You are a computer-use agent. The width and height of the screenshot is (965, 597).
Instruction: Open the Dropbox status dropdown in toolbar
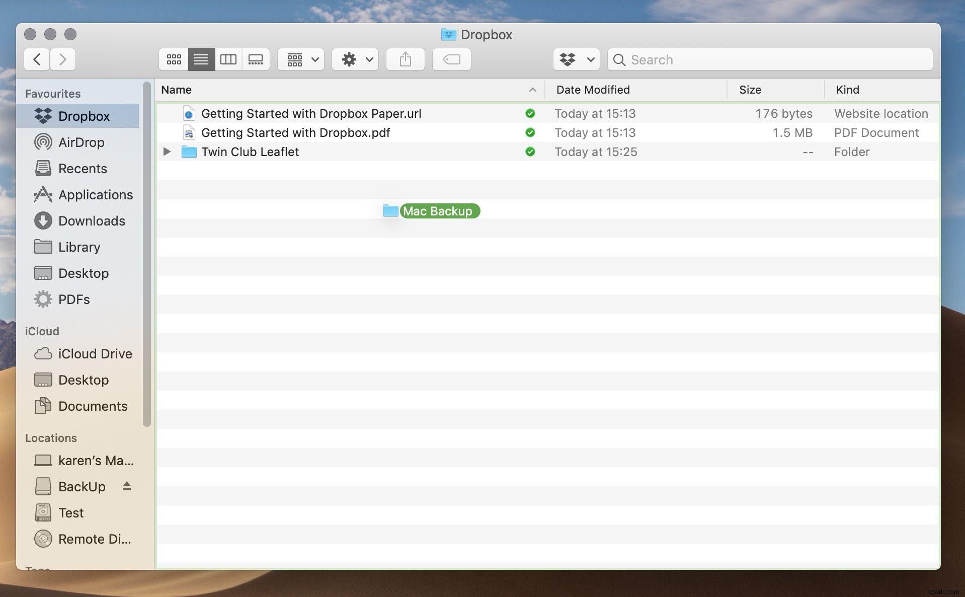pyautogui.click(x=576, y=59)
